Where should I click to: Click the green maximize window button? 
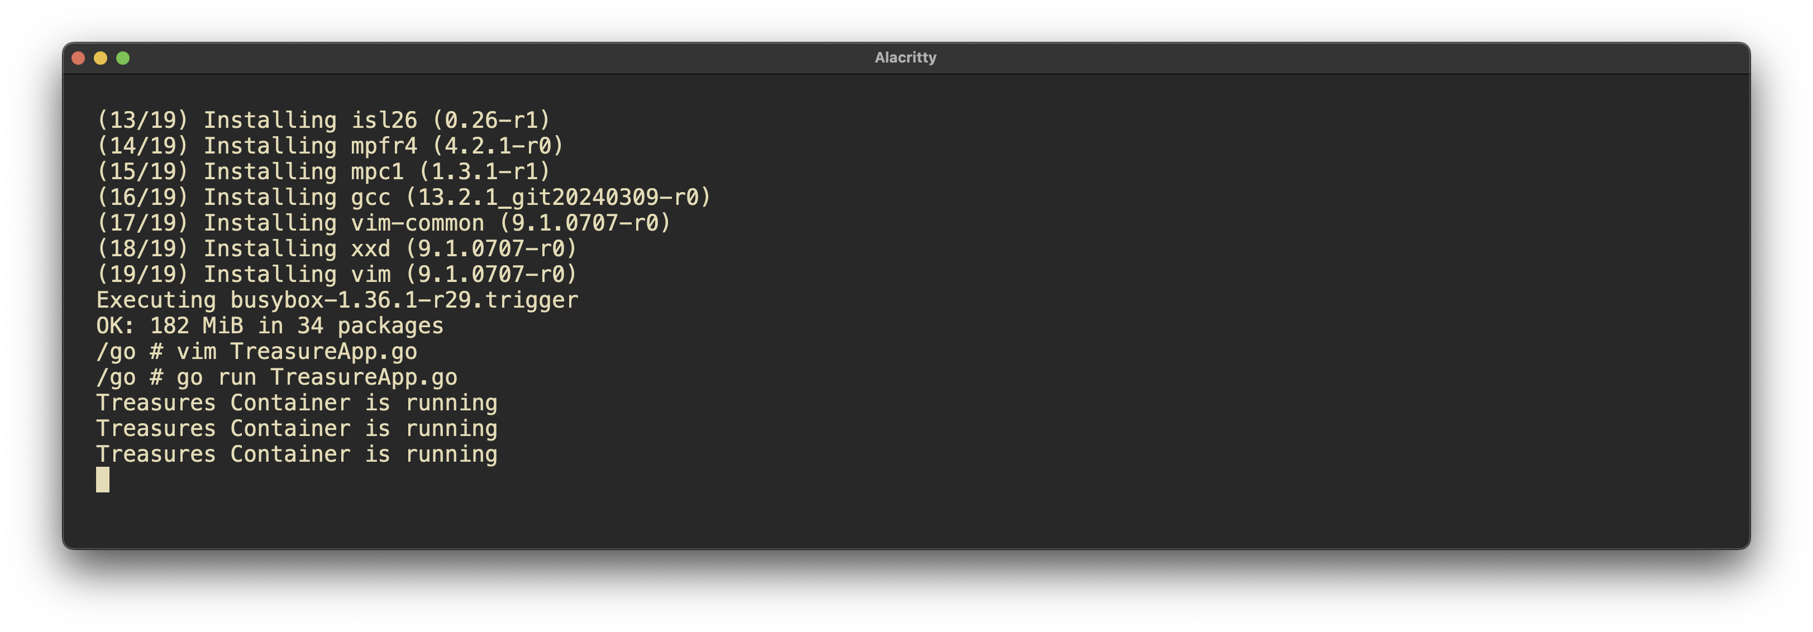[123, 59]
